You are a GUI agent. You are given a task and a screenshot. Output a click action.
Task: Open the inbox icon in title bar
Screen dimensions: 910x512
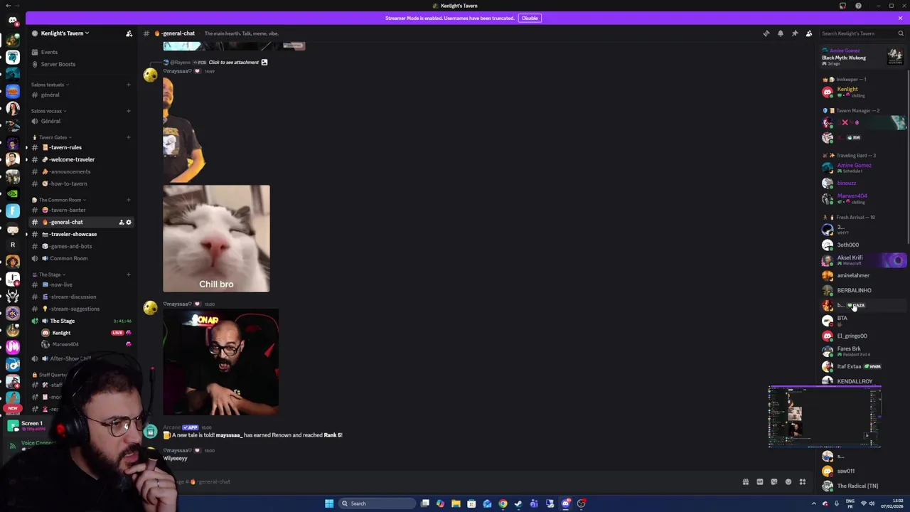[x=842, y=6]
